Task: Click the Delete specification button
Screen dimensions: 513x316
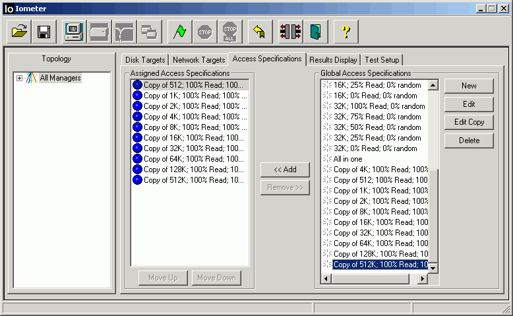Action: click(469, 141)
